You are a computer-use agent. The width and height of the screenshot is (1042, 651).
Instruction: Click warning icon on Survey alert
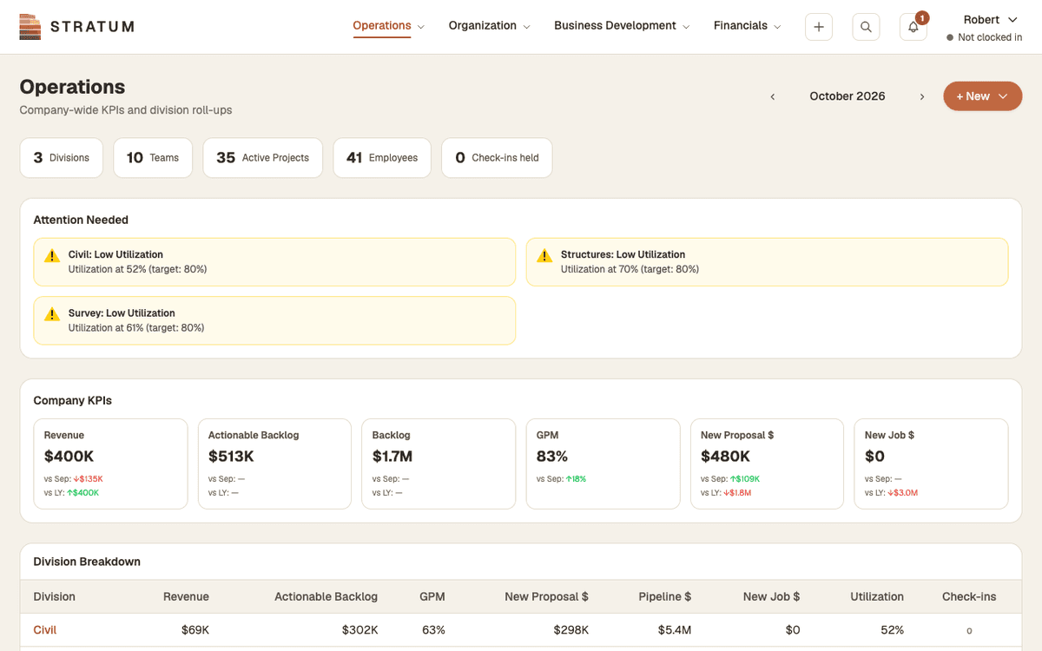pos(52,314)
